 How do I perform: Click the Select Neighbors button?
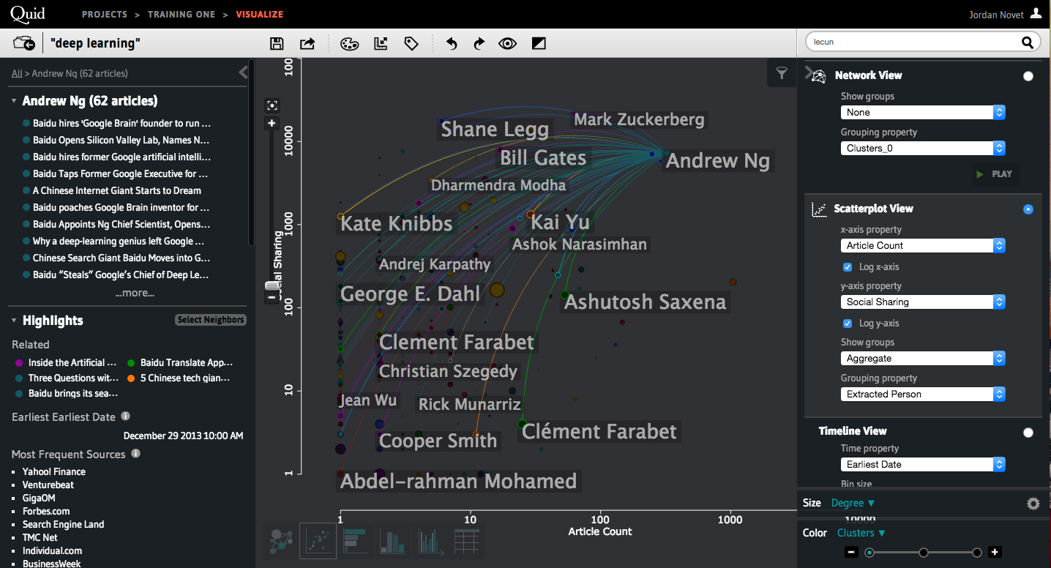211,320
